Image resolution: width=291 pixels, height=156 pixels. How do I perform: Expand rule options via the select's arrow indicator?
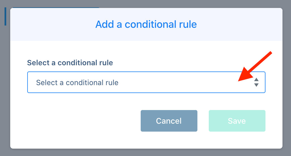256,82
